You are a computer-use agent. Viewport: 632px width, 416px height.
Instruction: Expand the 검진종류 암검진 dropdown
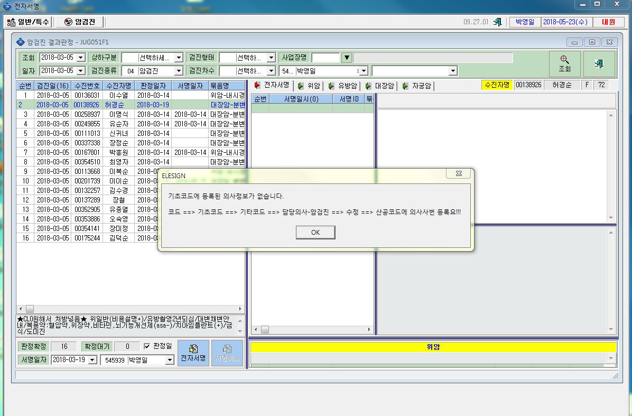click(x=179, y=71)
